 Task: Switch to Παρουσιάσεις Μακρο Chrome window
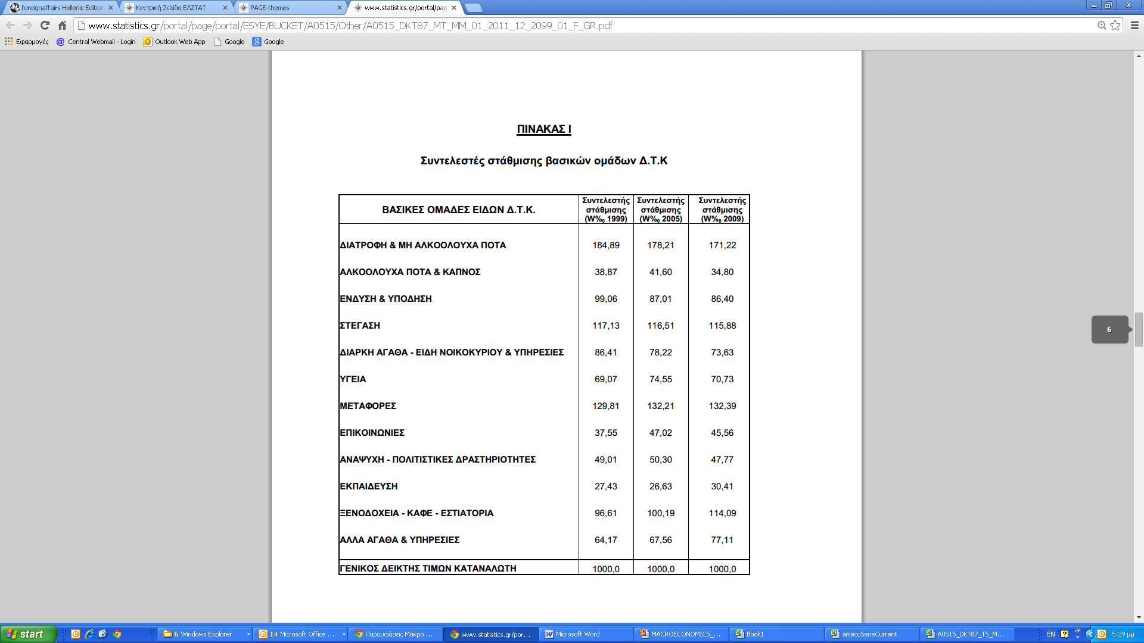pyautogui.click(x=397, y=634)
